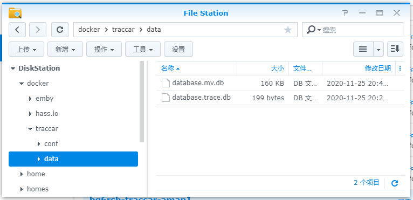Reload the folder using the toolbar refresh icon
Viewport: 413px width, 200px height.
[60, 30]
